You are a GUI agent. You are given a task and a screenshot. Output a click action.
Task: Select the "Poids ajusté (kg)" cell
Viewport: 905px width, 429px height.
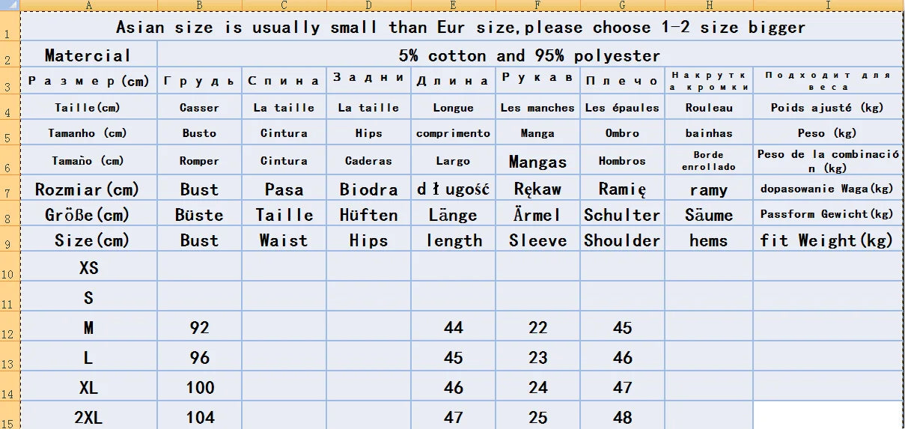click(x=826, y=107)
